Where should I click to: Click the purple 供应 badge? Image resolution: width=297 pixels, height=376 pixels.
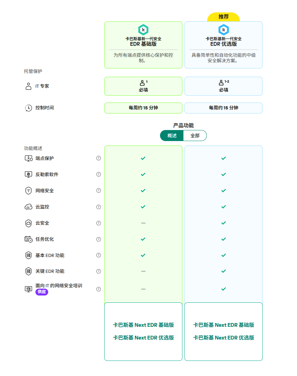coord(42,292)
